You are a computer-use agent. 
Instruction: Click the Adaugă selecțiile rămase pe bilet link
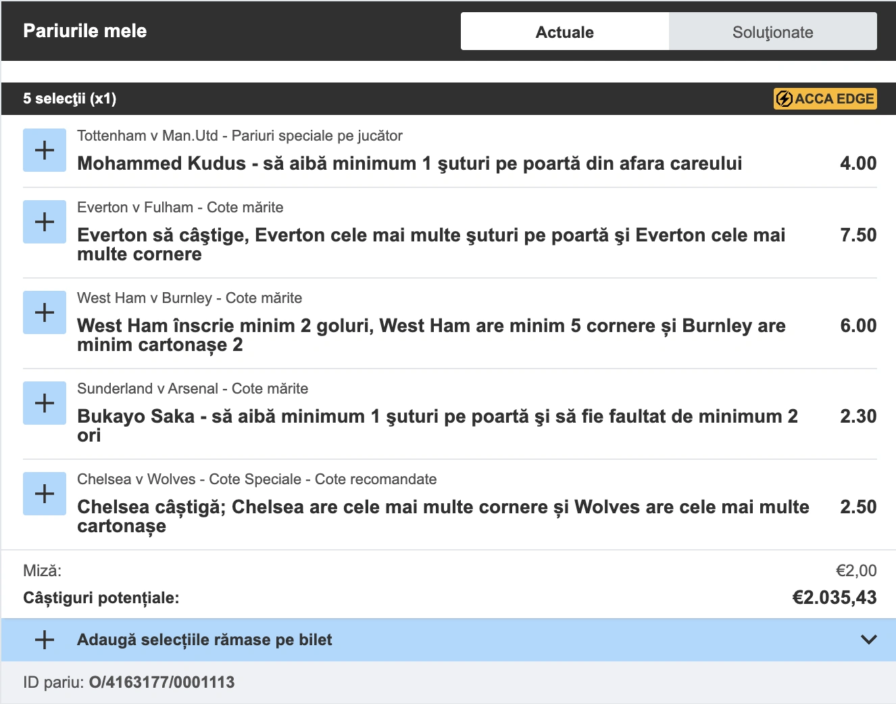[204, 639]
